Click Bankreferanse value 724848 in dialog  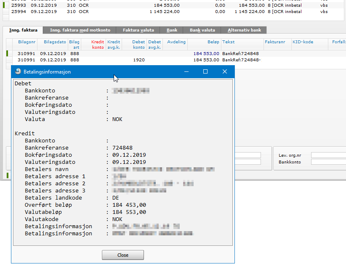coord(122,147)
